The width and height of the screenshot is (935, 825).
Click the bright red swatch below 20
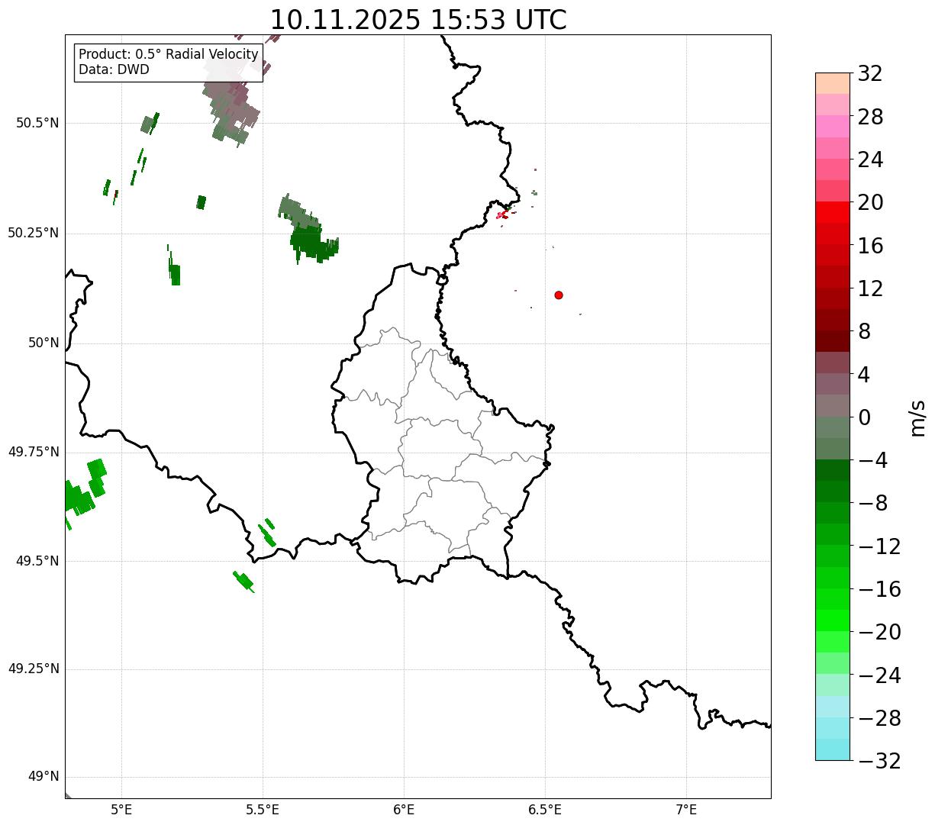click(x=833, y=212)
